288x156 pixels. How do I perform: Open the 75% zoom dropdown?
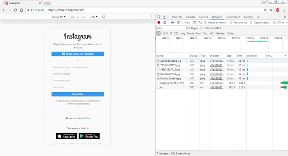[94, 17]
